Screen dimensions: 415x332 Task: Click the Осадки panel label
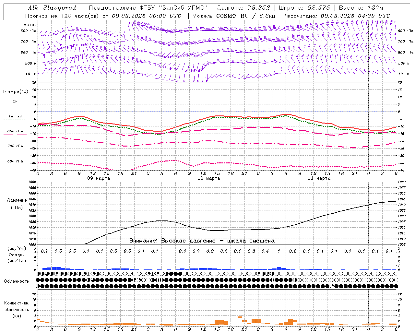(17, 255)
